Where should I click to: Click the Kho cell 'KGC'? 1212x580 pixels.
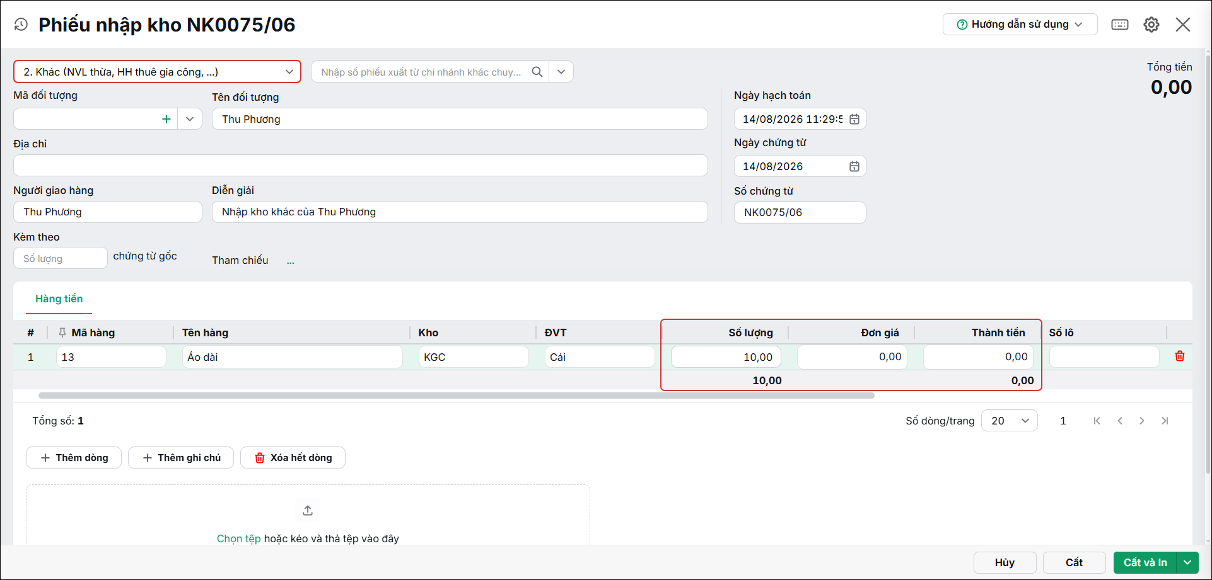point(474,357)
